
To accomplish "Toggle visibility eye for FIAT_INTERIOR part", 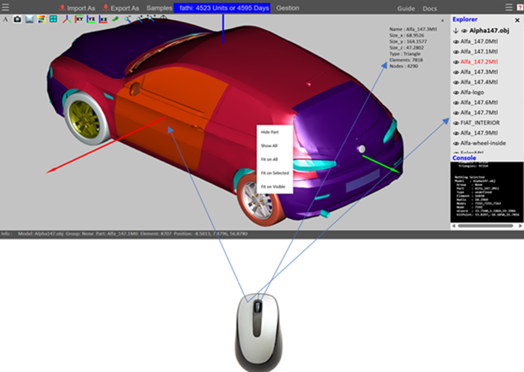I will pyautogui.click(x=456, y=123).
